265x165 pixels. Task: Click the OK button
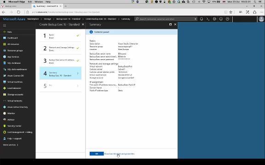(97, 154)
